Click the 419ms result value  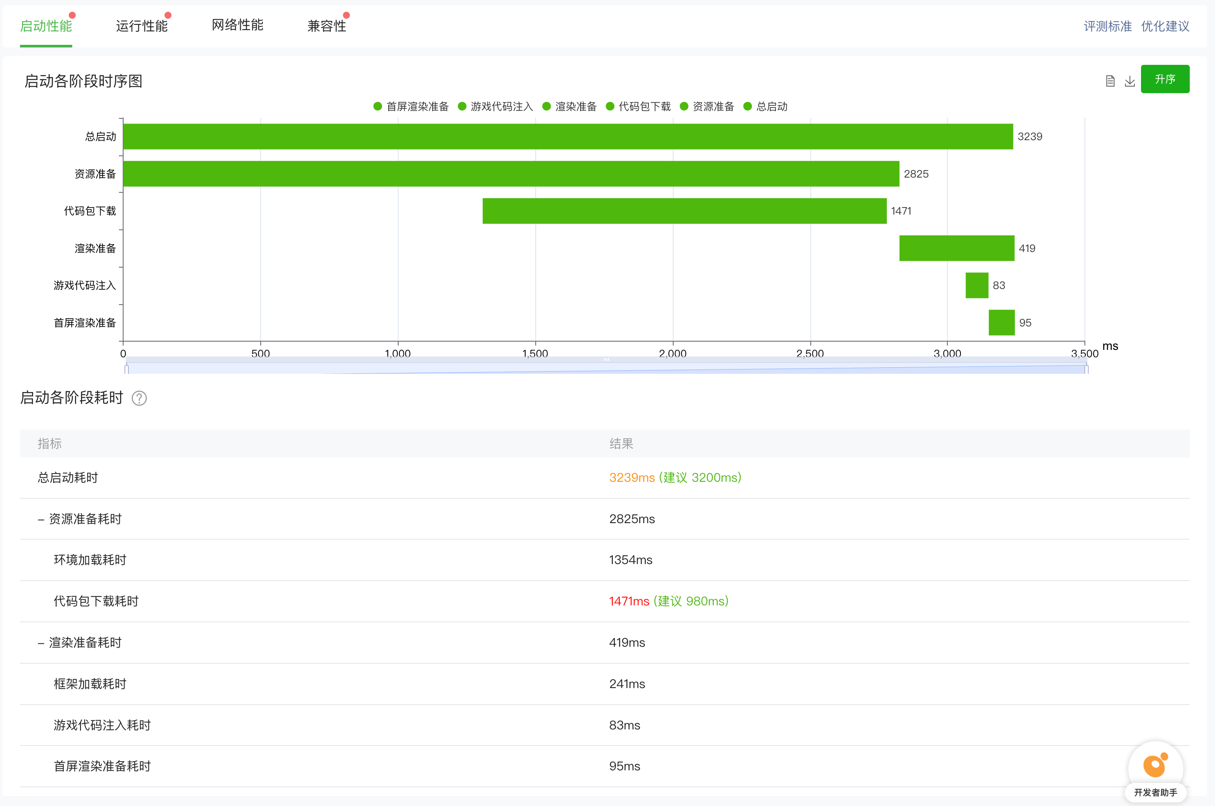[x=627, y=643]
